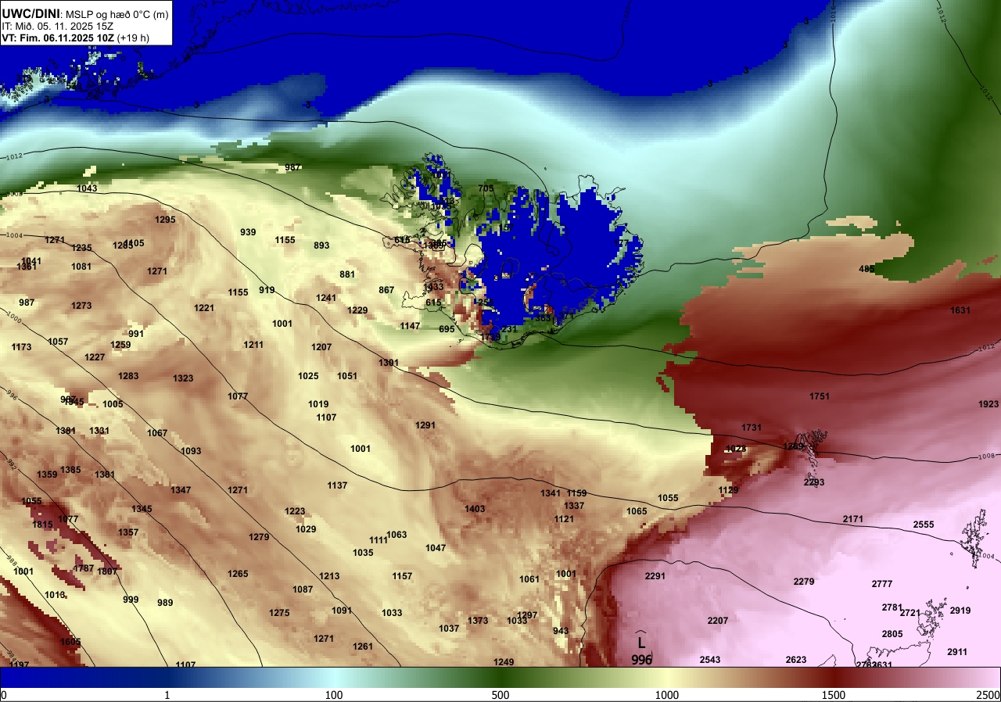Click the map value 1301
This screenshot has height=702, width=1001.
click(x=389, y=363)
